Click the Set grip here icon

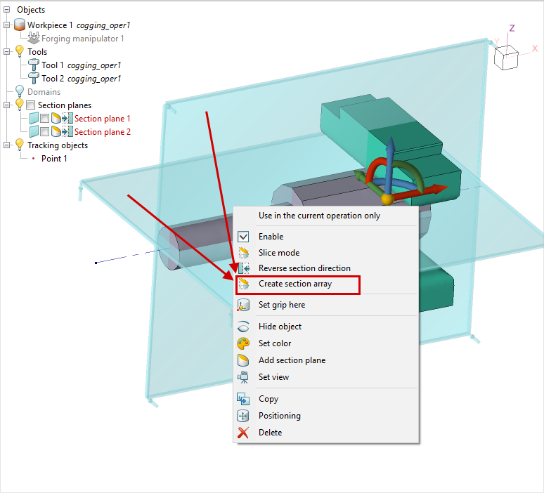pos(244,305)
